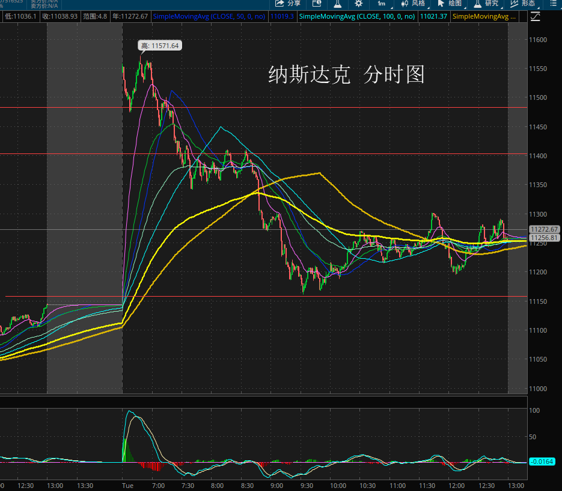
Task: Click the 11021.37 moving average value
Action: (433, 16)
